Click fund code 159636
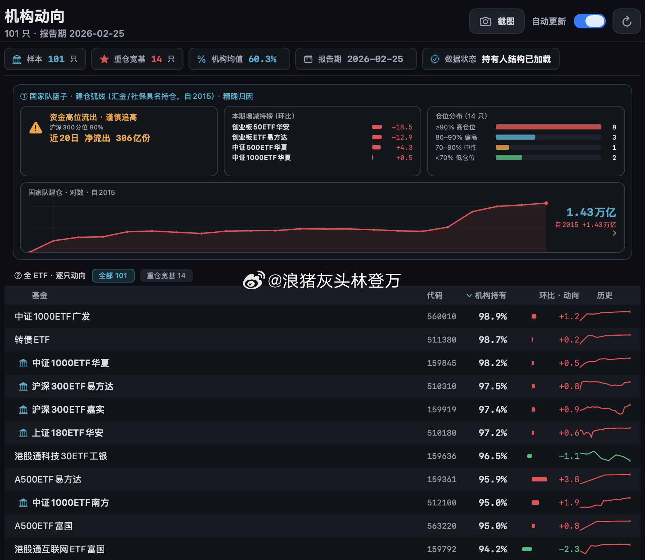 (442, 456)
